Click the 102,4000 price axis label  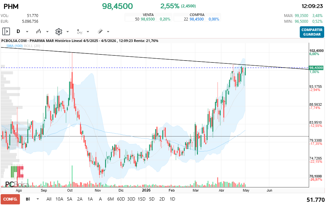tap(316, 51)
